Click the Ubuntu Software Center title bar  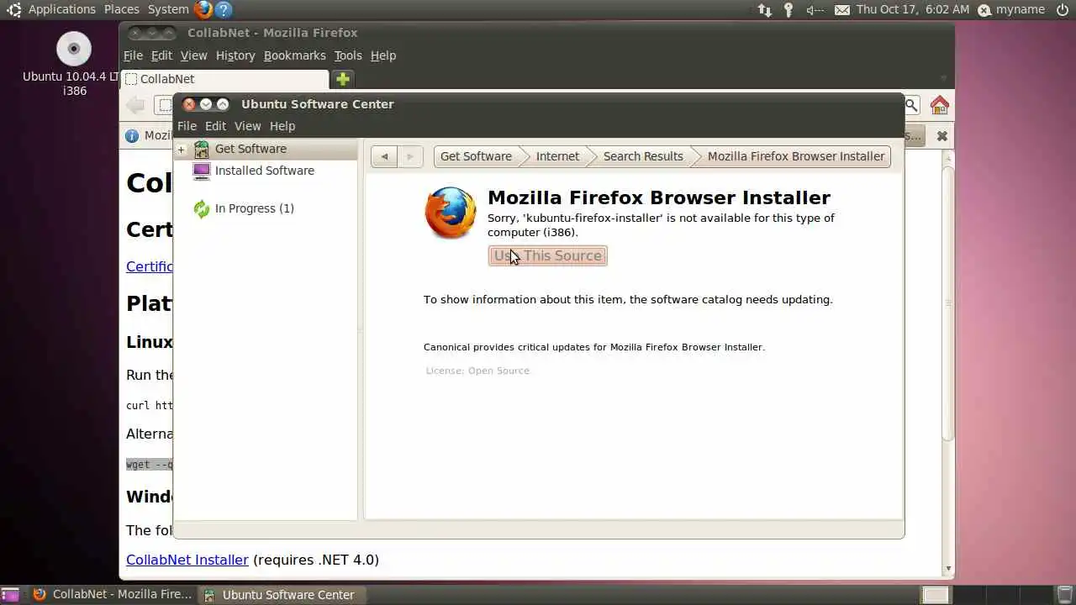click(x=538, y=104)
